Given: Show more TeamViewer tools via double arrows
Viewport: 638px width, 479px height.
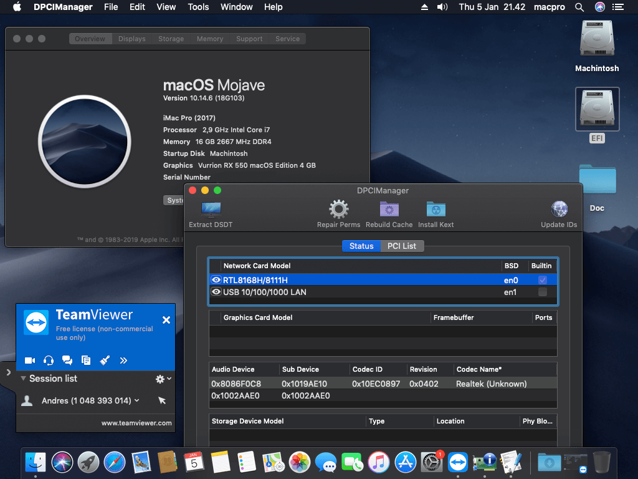Looking at the screenshot, I should click(123, 360).
